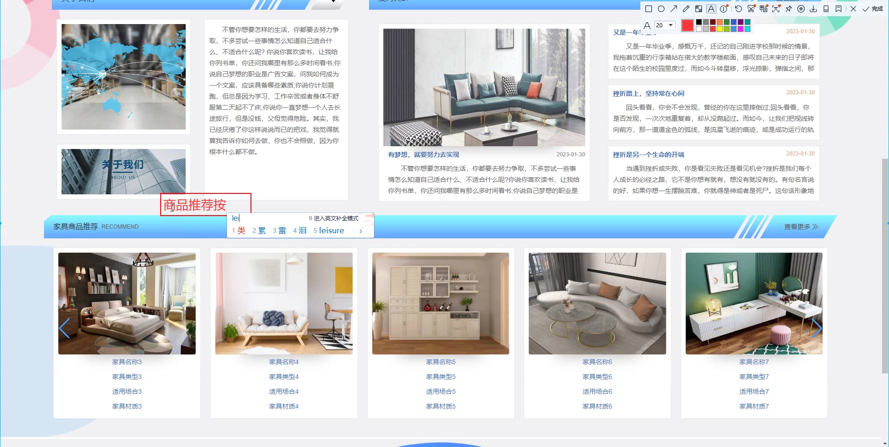Open 查看更多 for furniture recommendations
Screen dimensions: 889x447
click(801, 227)
